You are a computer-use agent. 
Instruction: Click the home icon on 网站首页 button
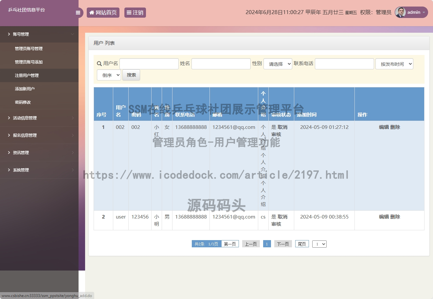pos(92,12)
